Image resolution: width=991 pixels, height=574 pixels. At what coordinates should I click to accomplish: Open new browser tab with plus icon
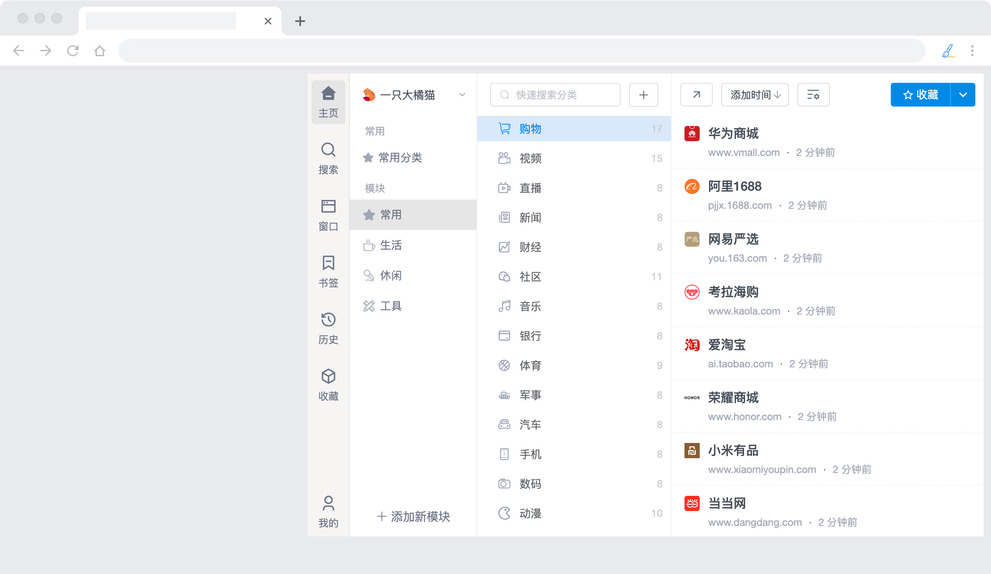pos(300,21)
